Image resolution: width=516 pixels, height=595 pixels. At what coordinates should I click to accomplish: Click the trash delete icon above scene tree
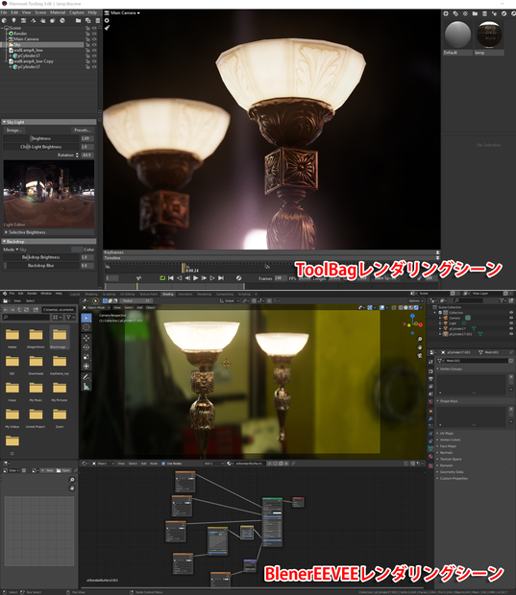98,20
